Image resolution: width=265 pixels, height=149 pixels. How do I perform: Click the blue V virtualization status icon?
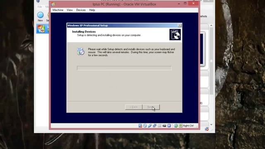[x=169, y=126]
